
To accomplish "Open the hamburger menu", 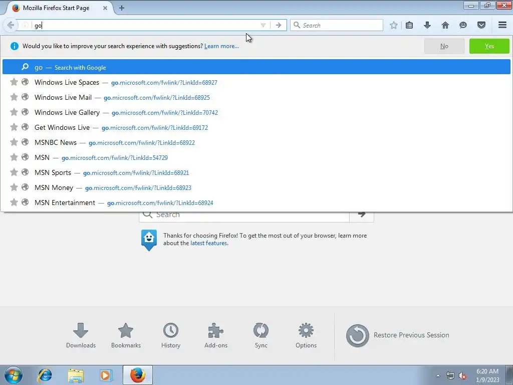I will tap(502, 25).
